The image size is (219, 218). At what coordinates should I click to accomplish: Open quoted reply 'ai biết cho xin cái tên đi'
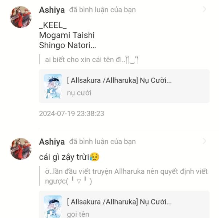tap(92, 60)
